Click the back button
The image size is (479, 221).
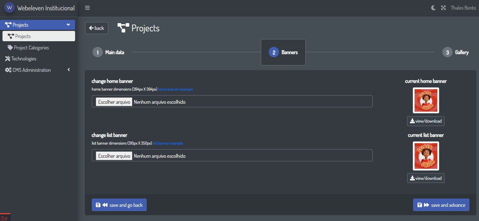click(96, 28)
